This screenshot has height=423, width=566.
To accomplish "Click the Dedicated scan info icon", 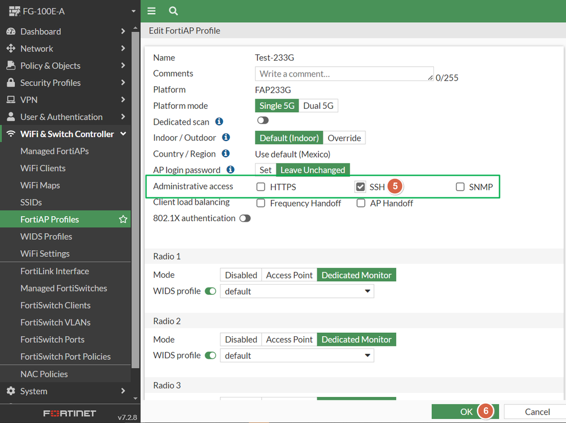I will tap(219, 121).
